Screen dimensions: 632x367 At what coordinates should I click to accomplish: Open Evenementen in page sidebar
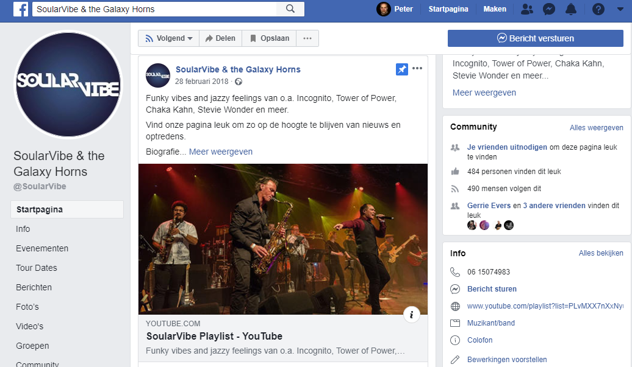pyautogui.click(x=42, y=248)
